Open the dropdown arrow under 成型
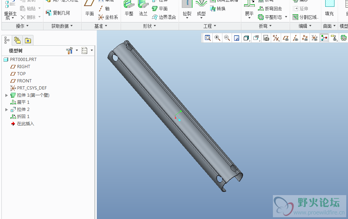Viewport: 348px width, 219px height. pyautogui.click(x=201, y=18)
